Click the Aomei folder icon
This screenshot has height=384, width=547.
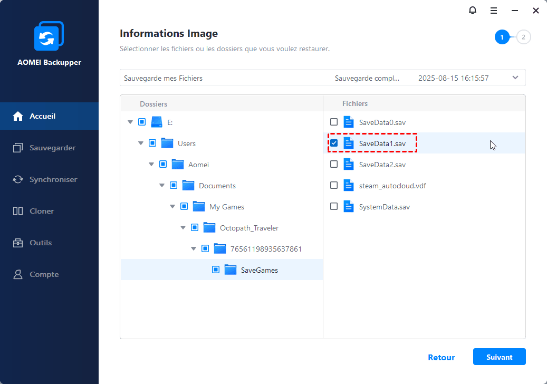click(178, 164)
